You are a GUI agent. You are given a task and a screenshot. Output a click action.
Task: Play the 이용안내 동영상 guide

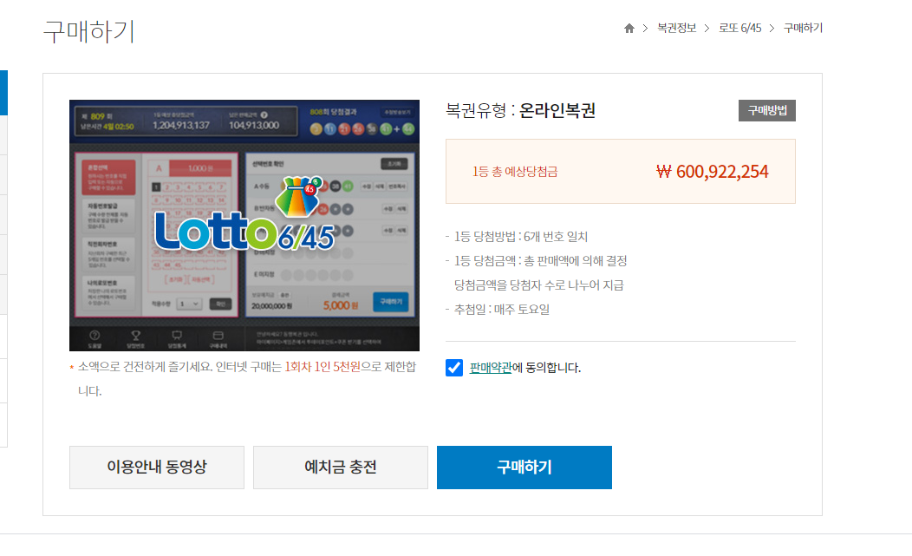(156, 467)
